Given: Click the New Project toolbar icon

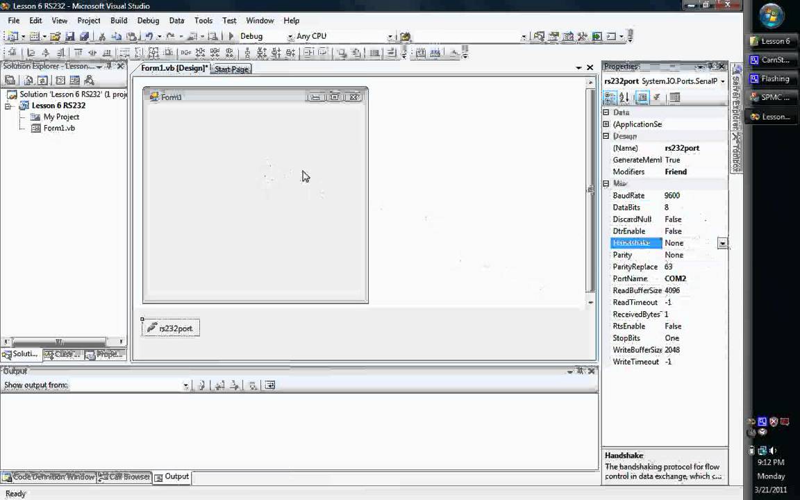Looking at the screenshot, I should [12, 36].
